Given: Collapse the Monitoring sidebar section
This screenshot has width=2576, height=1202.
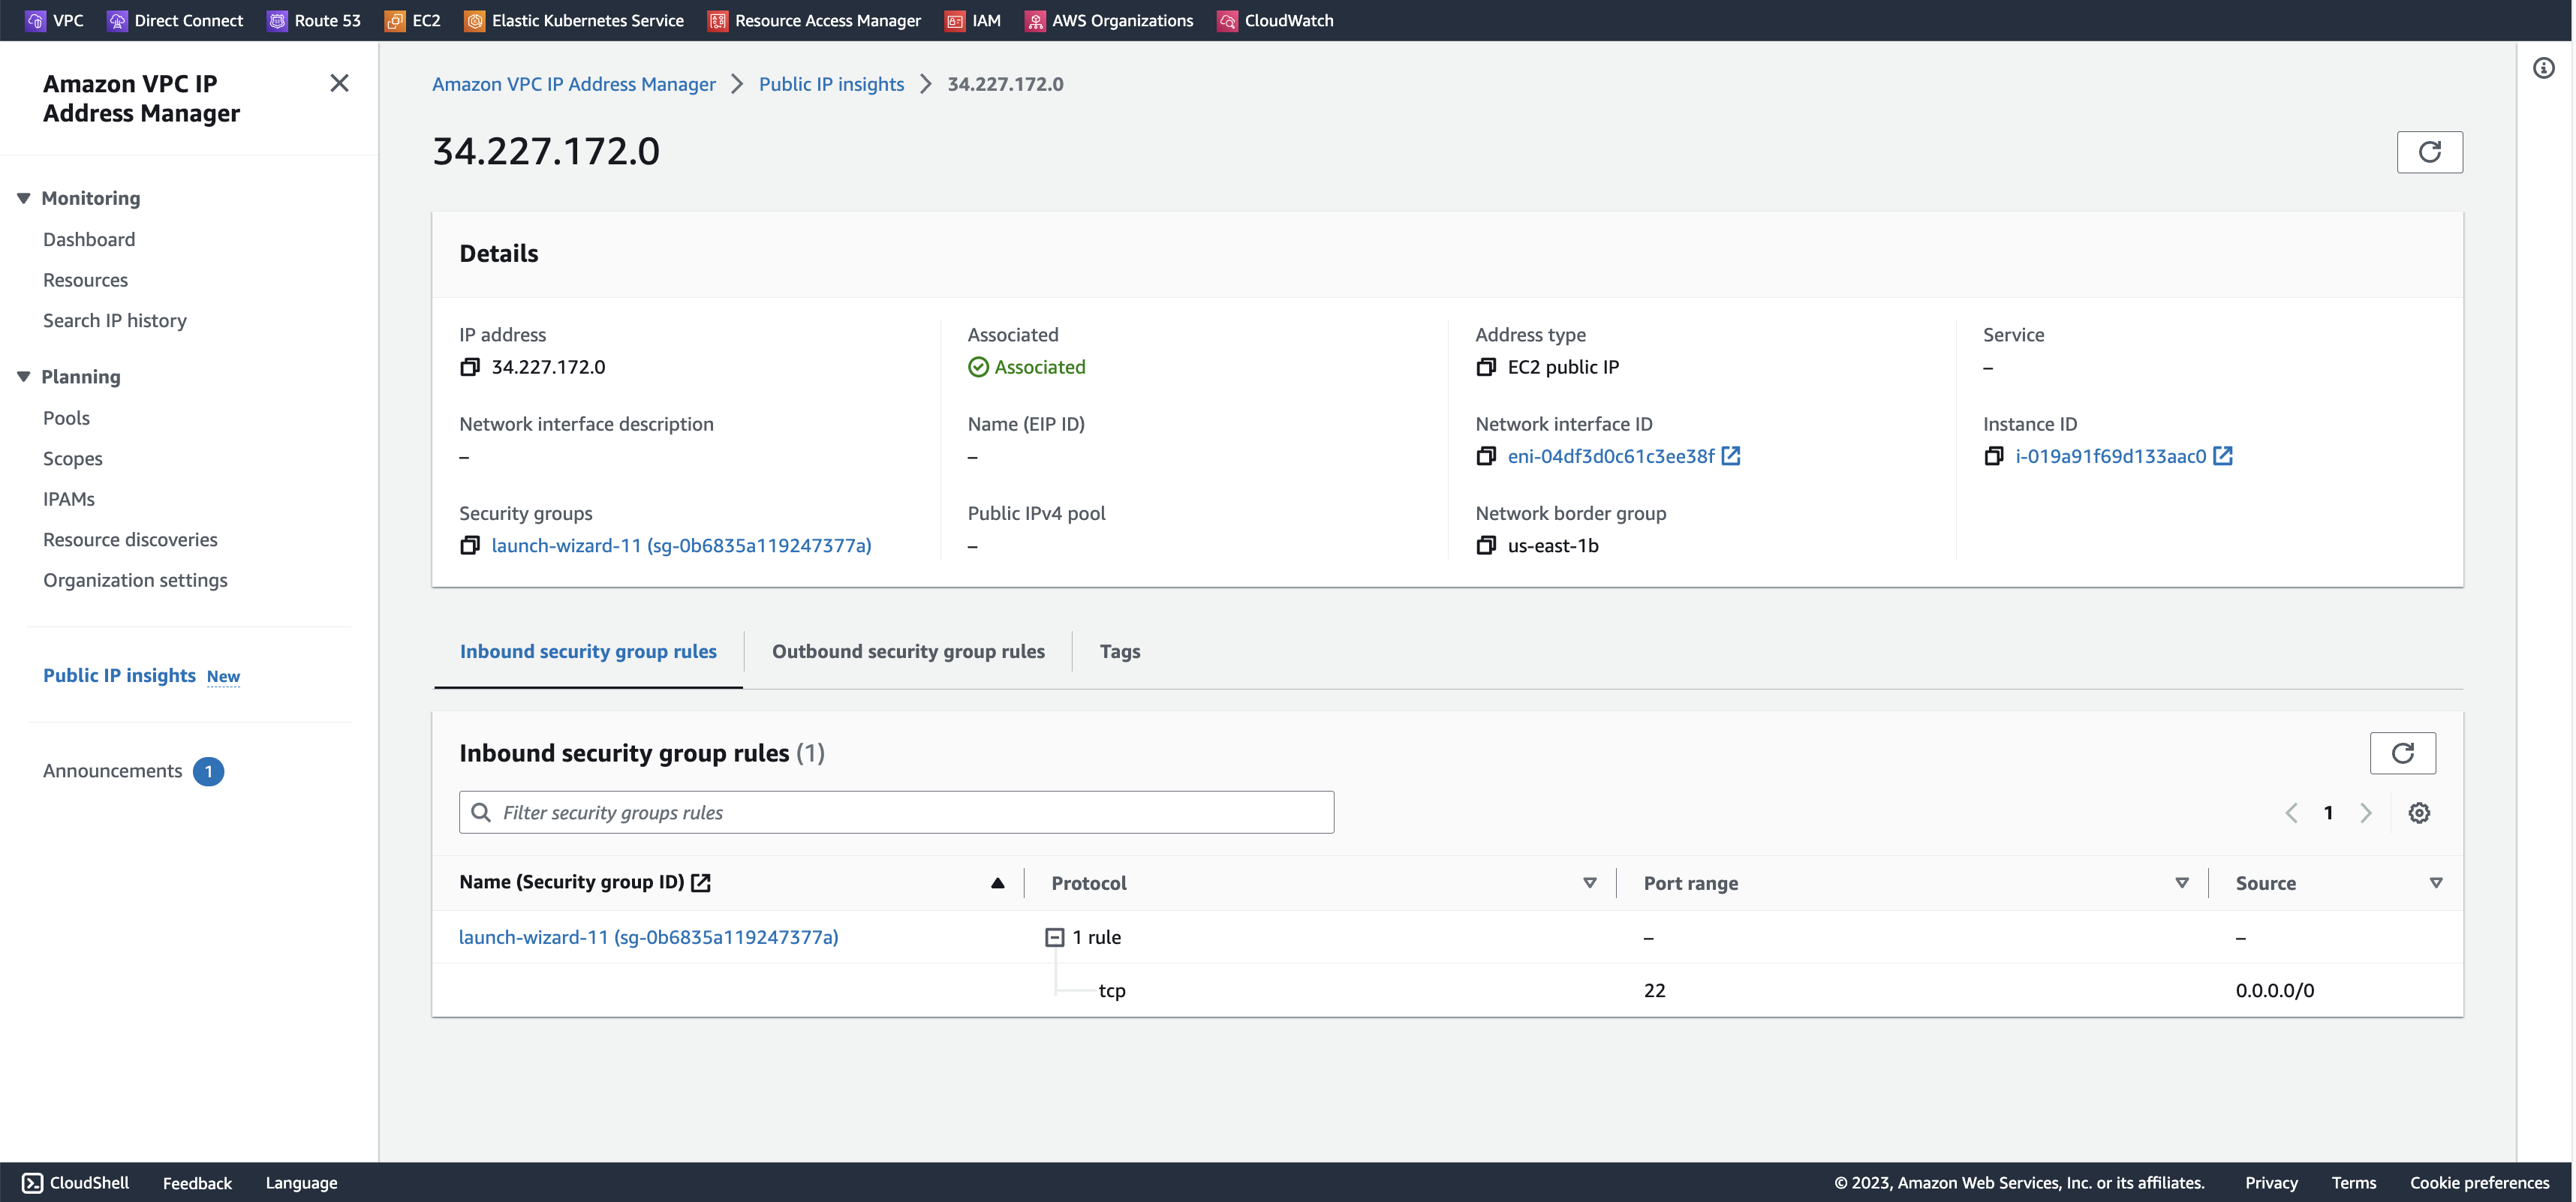Looking at the screenshot, I should tap(24, 198).
